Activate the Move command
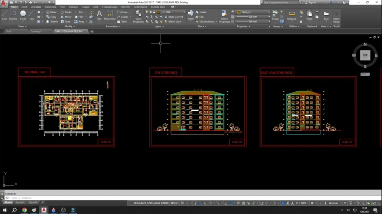The height and width of the screenshot is (214, 382). point(51,12)
